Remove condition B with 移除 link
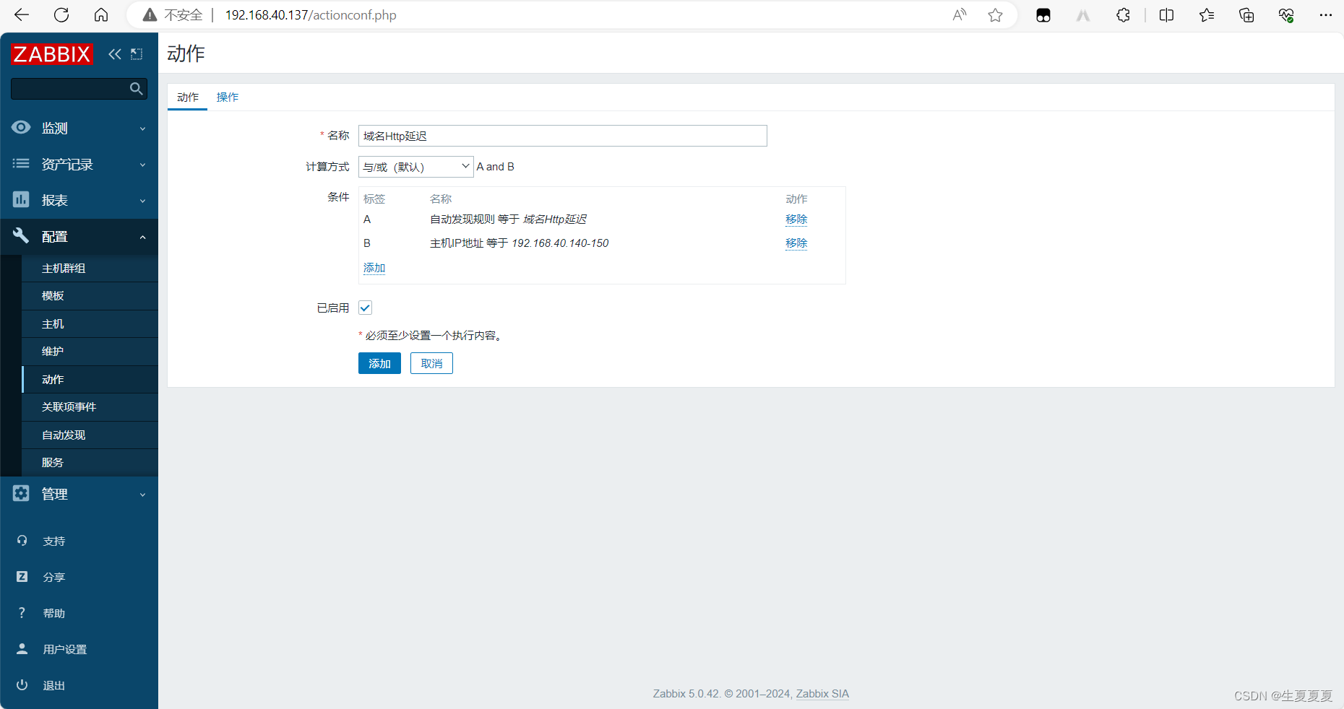 click(796, 243)
